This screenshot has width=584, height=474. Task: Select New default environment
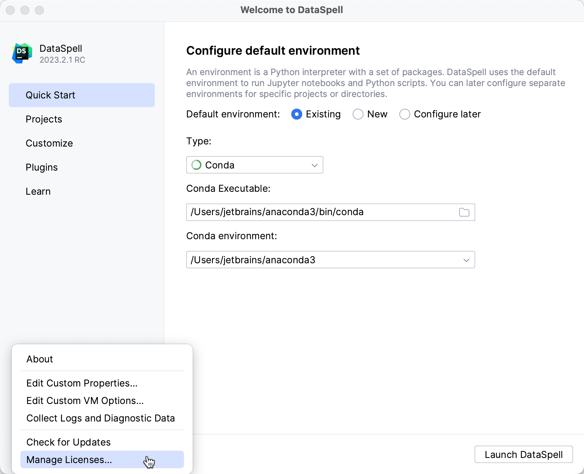click(x=358, y=114)
